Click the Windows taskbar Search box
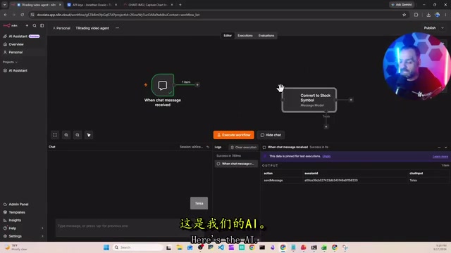 pos(138,247)
